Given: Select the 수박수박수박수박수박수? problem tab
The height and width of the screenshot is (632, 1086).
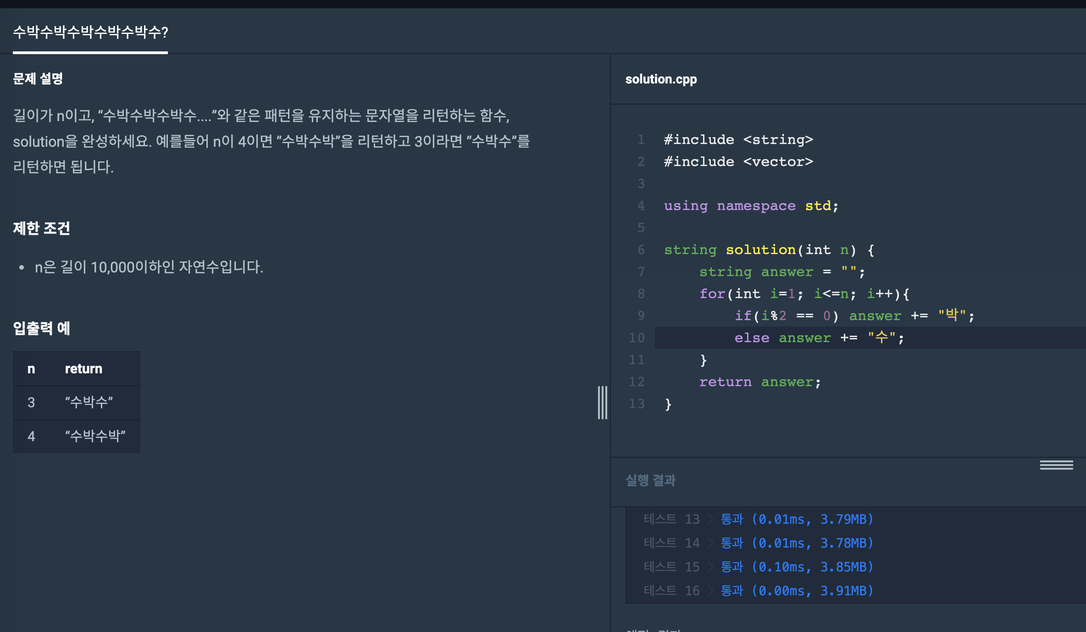Looking at the screenshot, I should pos(90,32).
